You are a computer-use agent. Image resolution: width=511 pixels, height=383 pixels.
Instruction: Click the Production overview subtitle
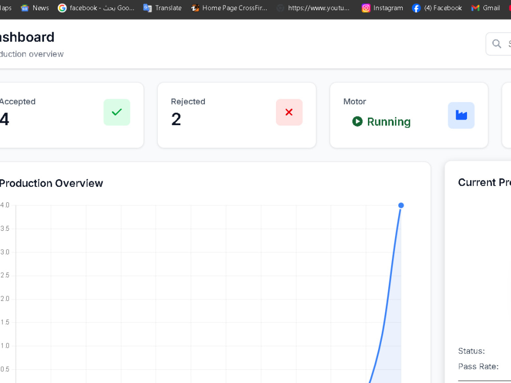tap(32, 54)
